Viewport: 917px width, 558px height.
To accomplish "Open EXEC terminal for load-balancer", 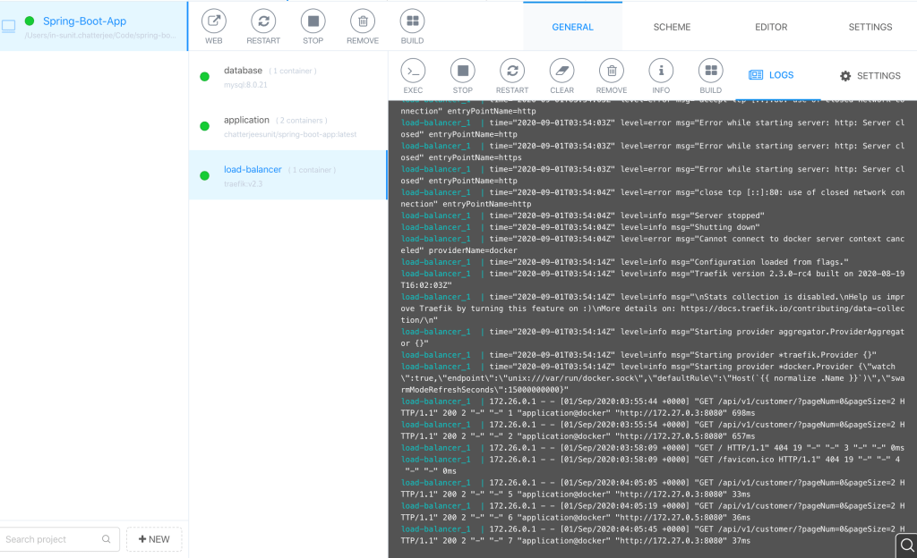I will pyautogui.click(x=413, y=72).
